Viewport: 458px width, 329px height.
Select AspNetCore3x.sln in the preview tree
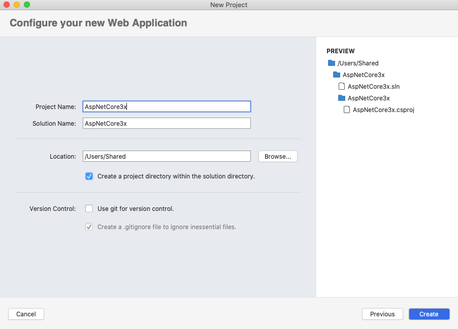point(374,86)
